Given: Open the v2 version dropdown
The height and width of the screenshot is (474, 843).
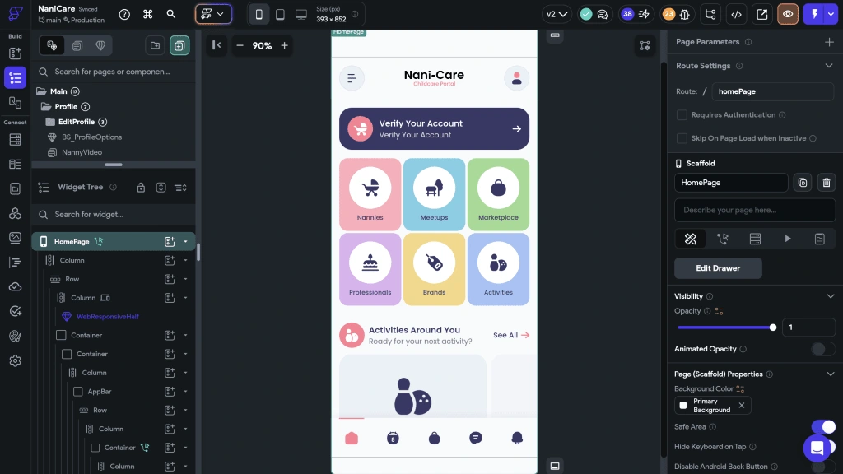Looking at the screenshot, I should coord(557,15).
